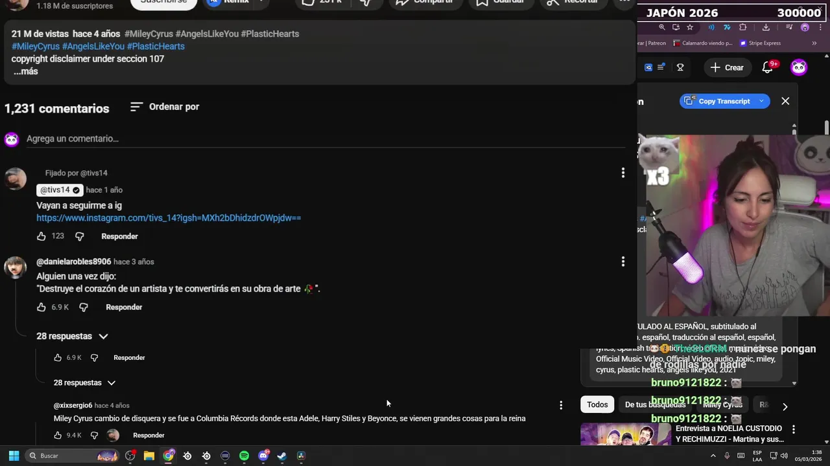Click the #AngelsLikeYou blue hashtag link
The width and height of the screenshot is (830, 466).
tap(93, 47)
